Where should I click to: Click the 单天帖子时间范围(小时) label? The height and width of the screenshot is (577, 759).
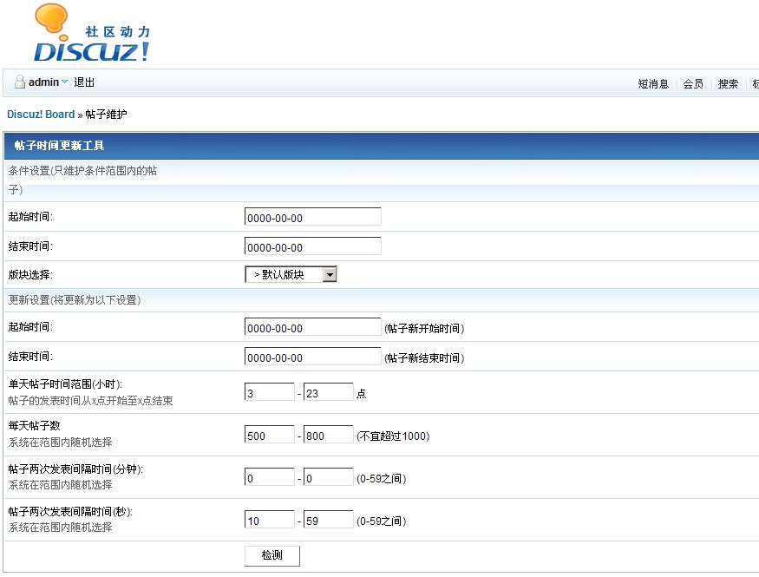coord(65,384)
